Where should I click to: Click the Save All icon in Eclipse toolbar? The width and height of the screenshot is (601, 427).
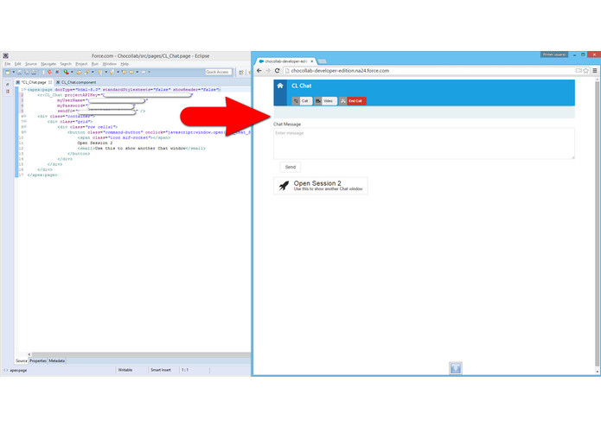[27, 72]
